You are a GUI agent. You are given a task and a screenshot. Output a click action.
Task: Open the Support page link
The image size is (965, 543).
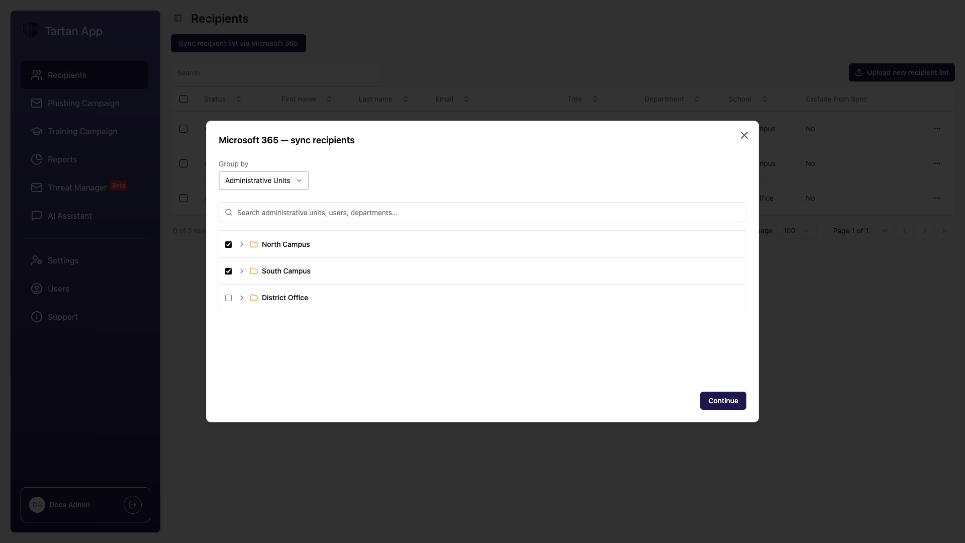coord(84,317)
